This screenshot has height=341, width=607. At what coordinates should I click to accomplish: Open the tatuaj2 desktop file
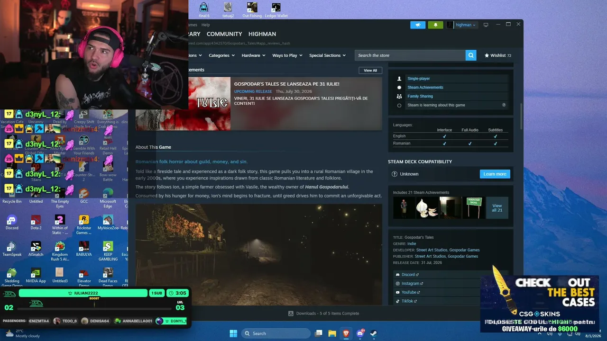228,9
